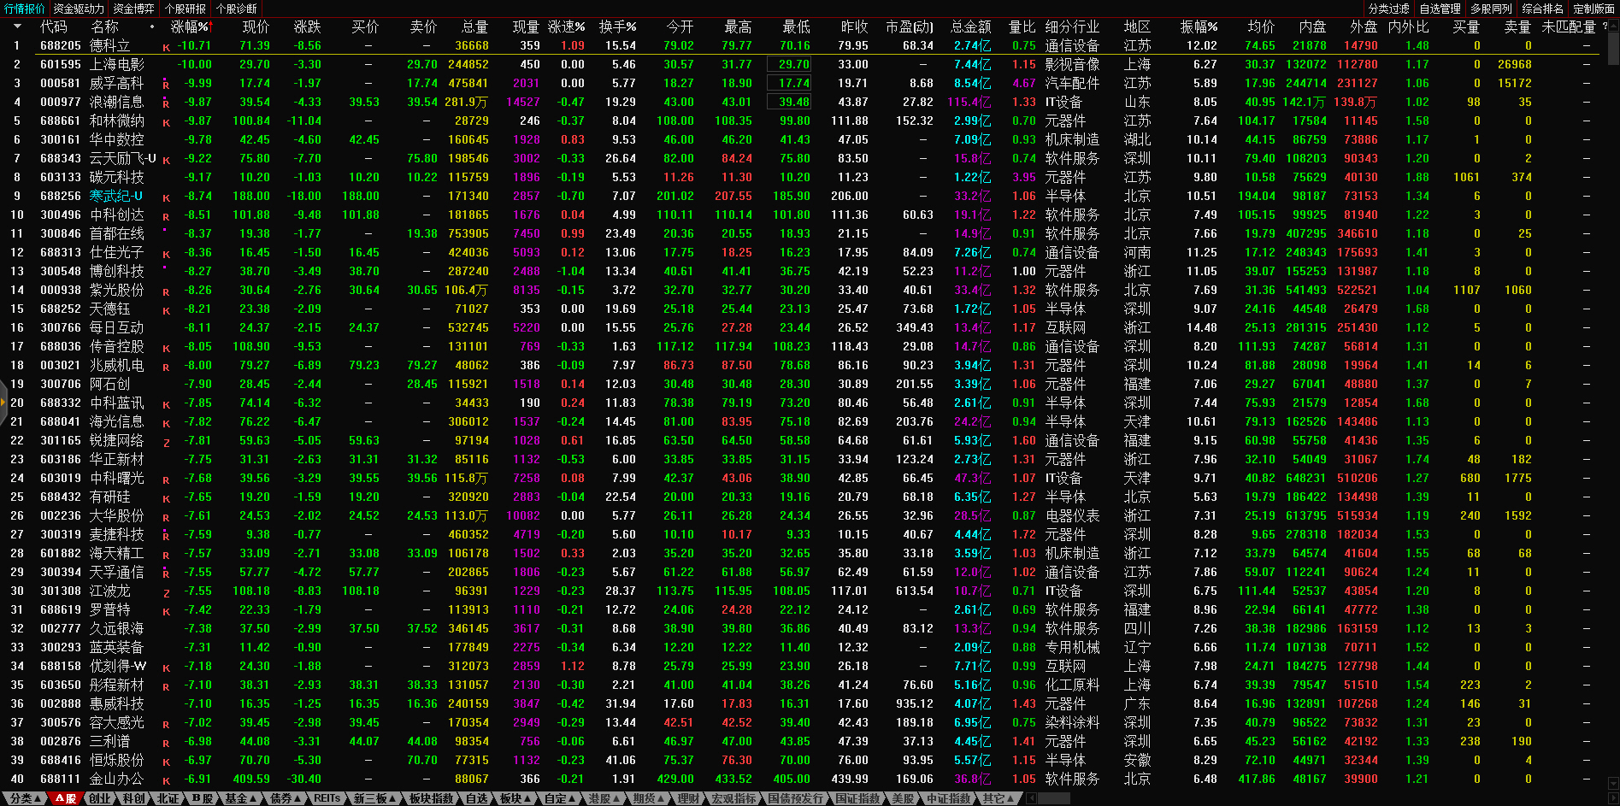Image resolution: width=1620 pixels, height=806 pixels.
Task: Click the vertical scrollbar down arrow
Action: pyautogui.click(x=1612, y=783)
